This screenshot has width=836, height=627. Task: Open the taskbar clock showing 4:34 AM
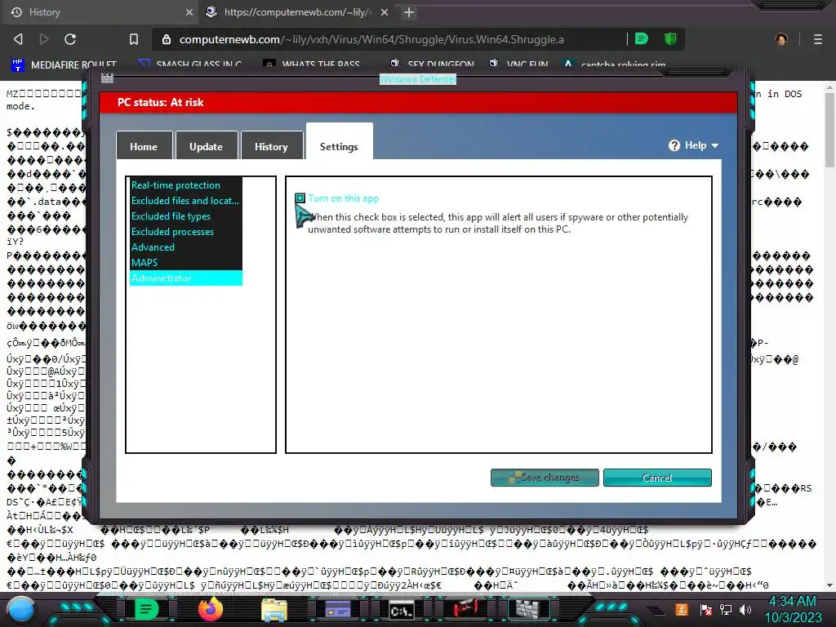pyautogui.click(x=793, y=609)
